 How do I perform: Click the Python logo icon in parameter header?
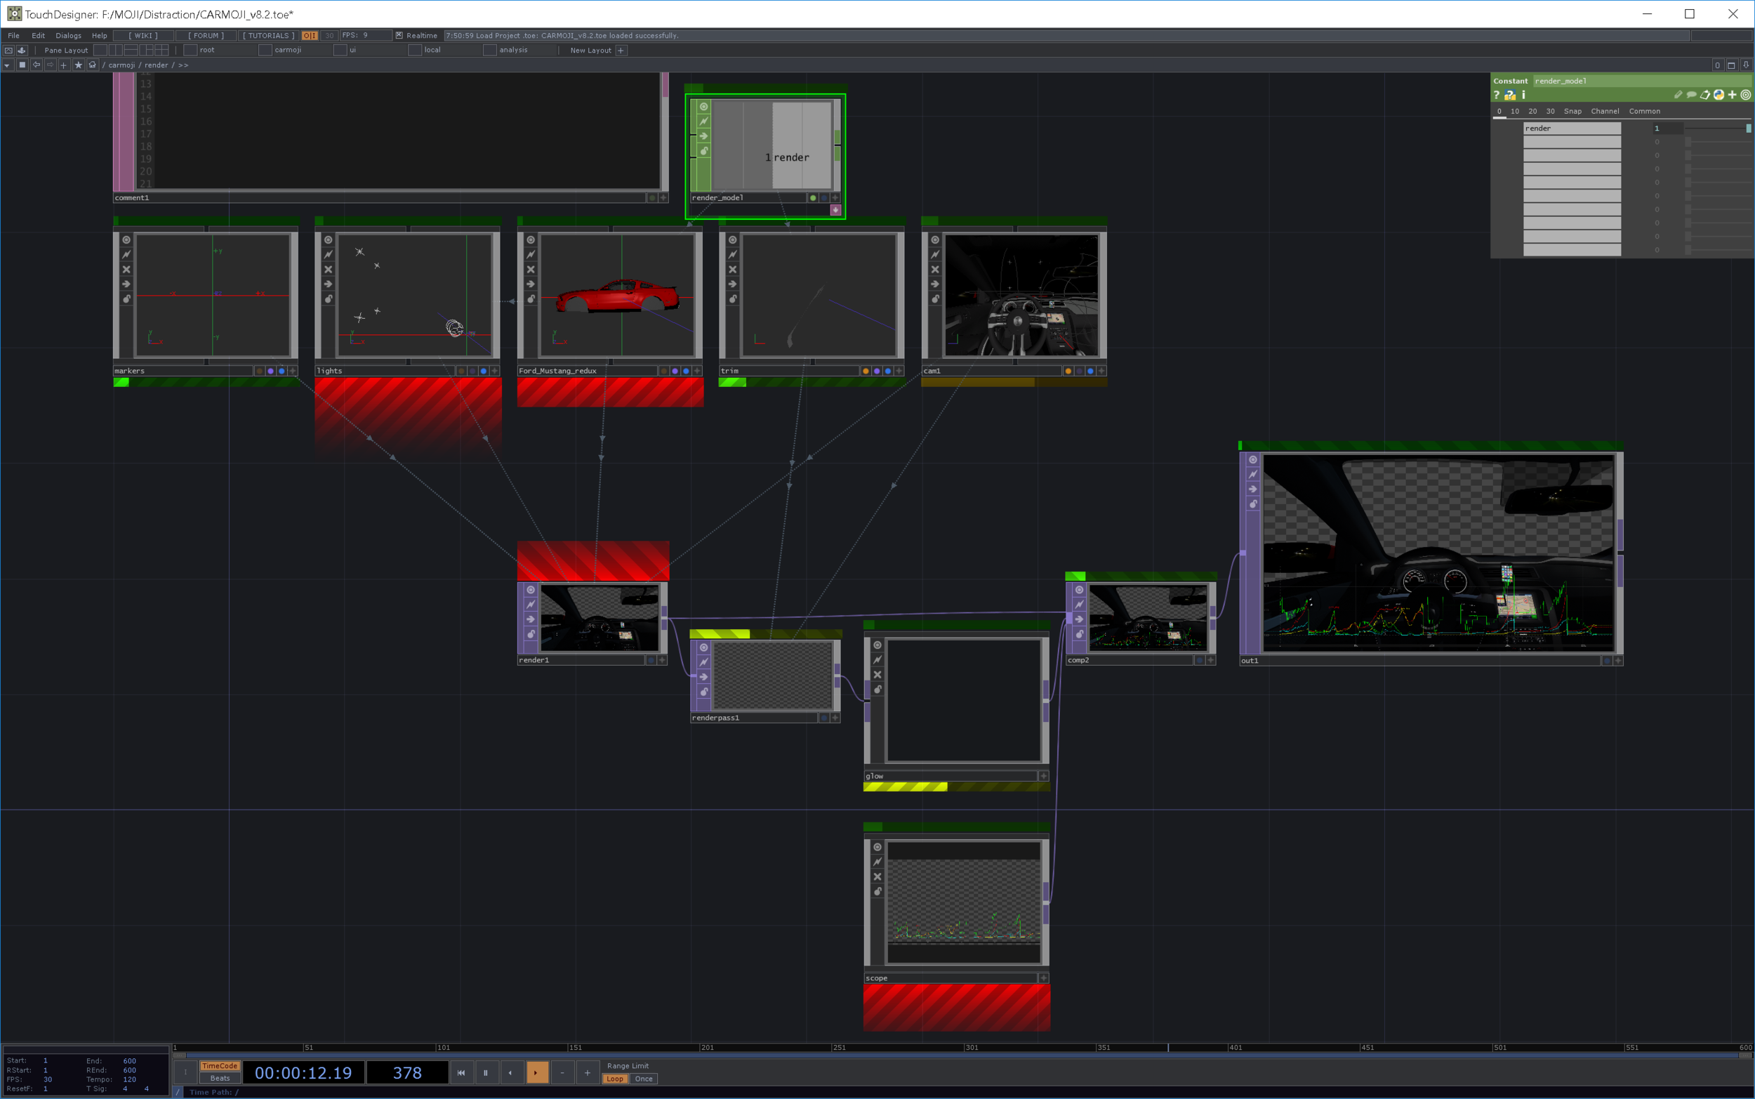coord(1718,96)
